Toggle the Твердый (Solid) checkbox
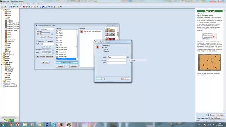Viewport: 226px width, 127px height. pyautogui.click(x=46, y=41)
